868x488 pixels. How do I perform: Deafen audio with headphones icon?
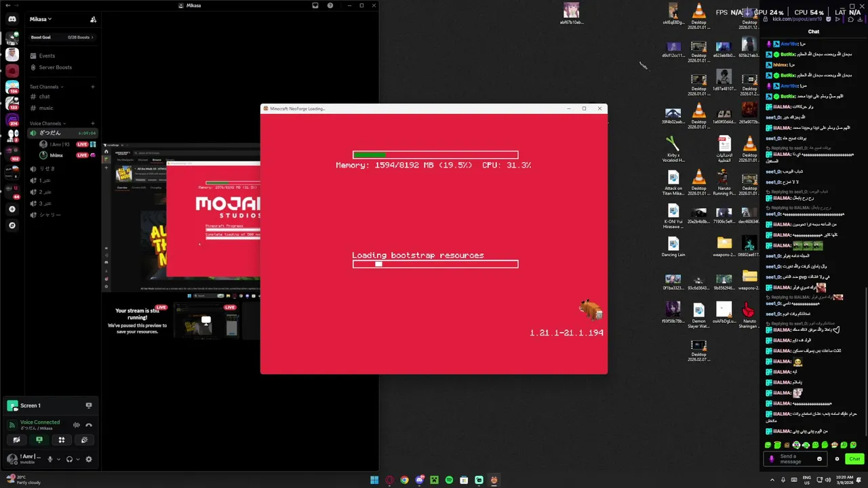tap(69, 459)
